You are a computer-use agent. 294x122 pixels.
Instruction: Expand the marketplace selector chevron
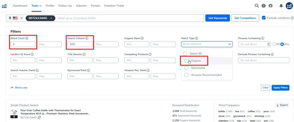pos(21,18)
